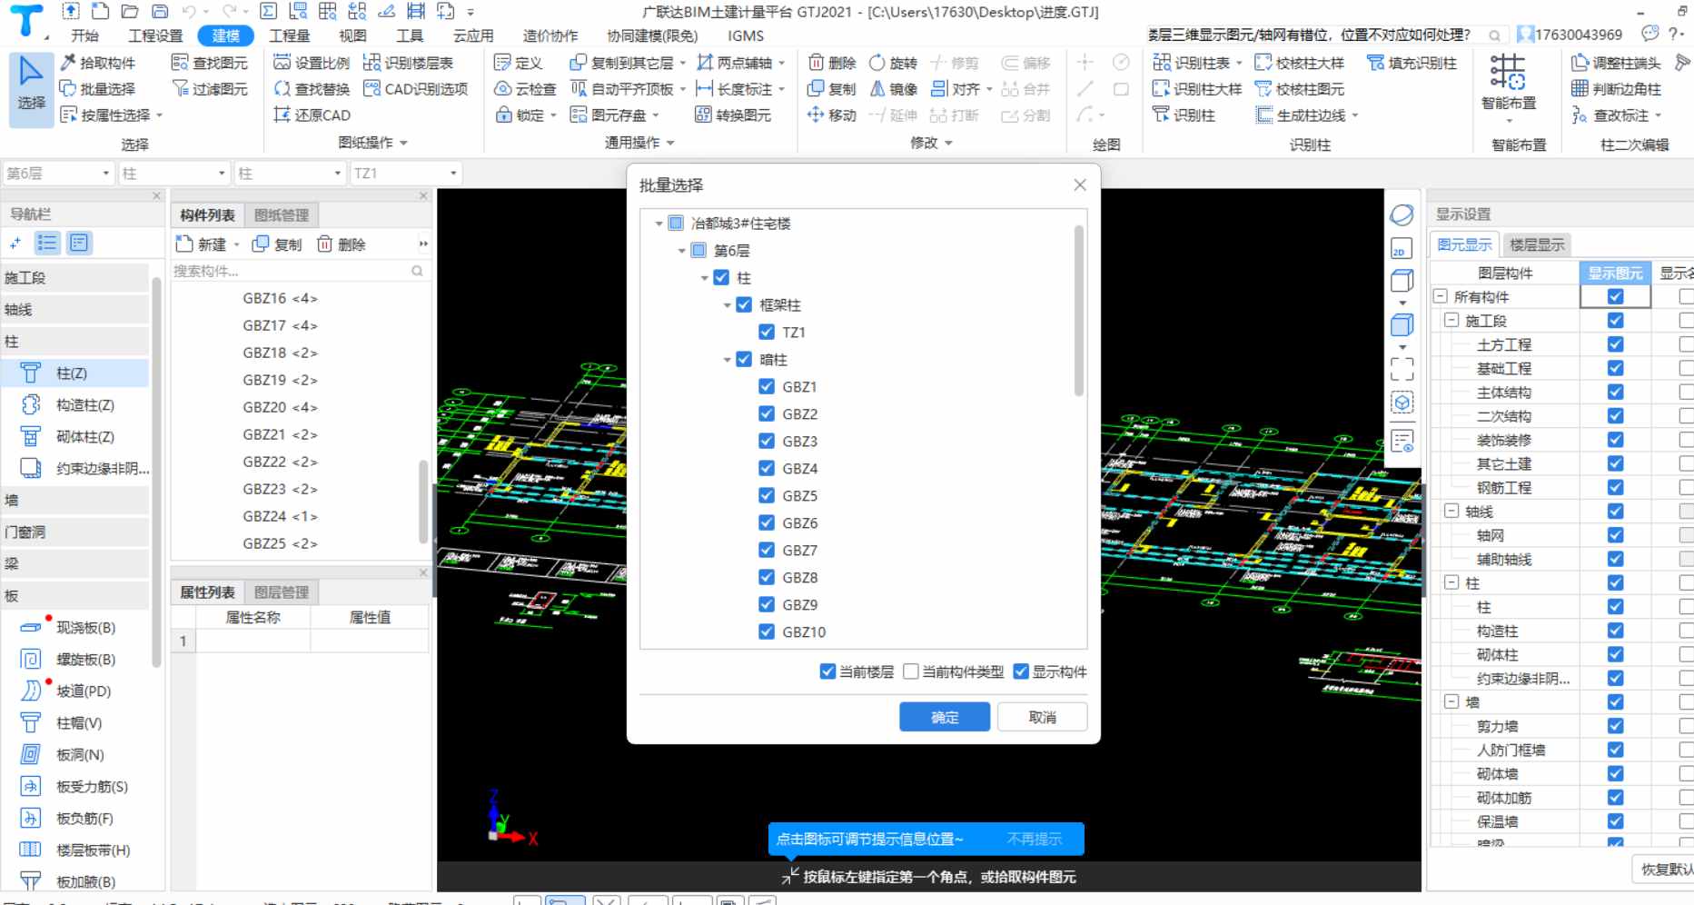
Task: Click the 恢复默认 restore default button
Action: (x=1664, y=869)
